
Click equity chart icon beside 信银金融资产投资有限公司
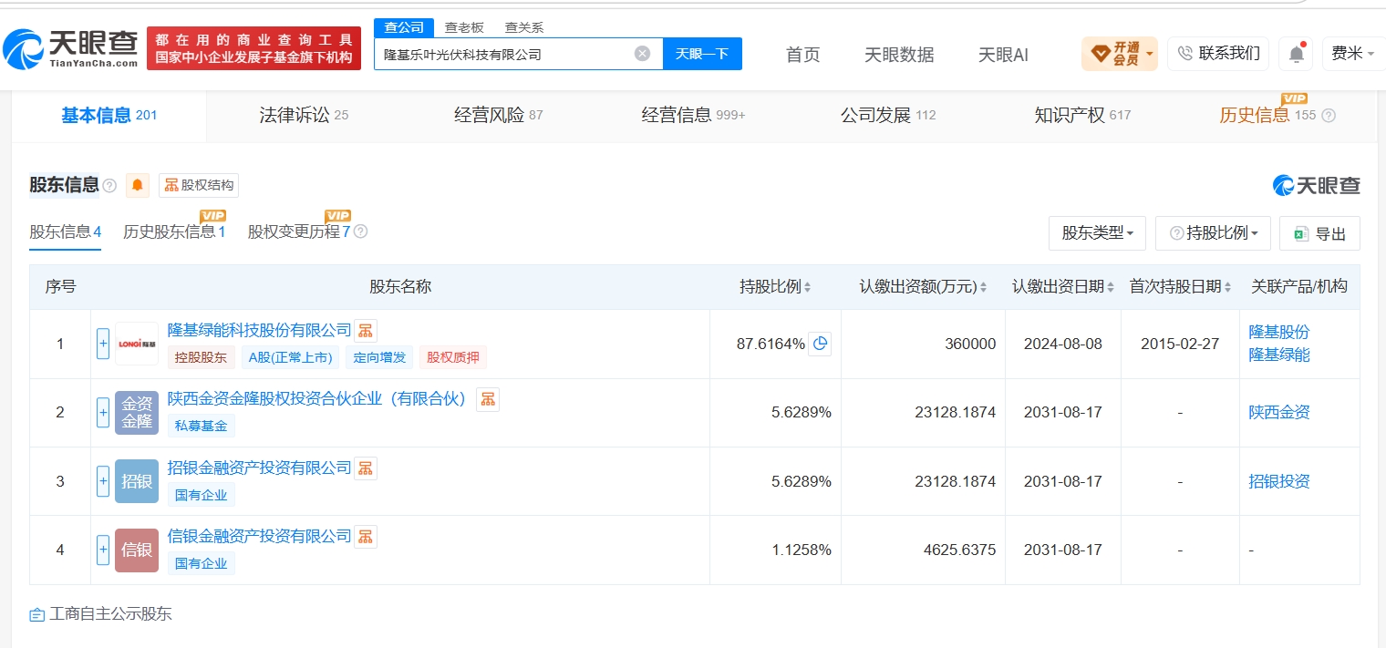click(x=366, y=537)
